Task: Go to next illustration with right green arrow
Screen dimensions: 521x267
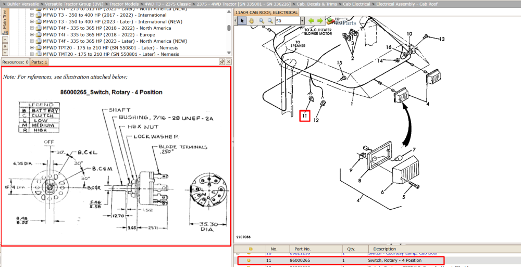Action: click(x=320, y=21)
